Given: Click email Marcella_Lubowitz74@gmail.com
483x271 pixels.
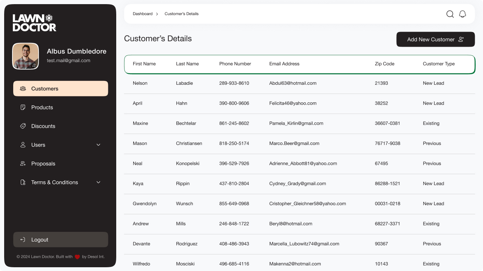Looking at the screenshot, I should [x=304, y=244].
